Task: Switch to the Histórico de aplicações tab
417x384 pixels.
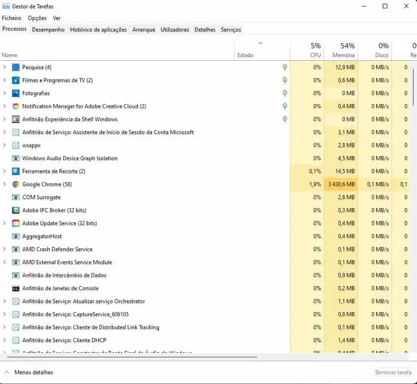Action: (98, 30)
